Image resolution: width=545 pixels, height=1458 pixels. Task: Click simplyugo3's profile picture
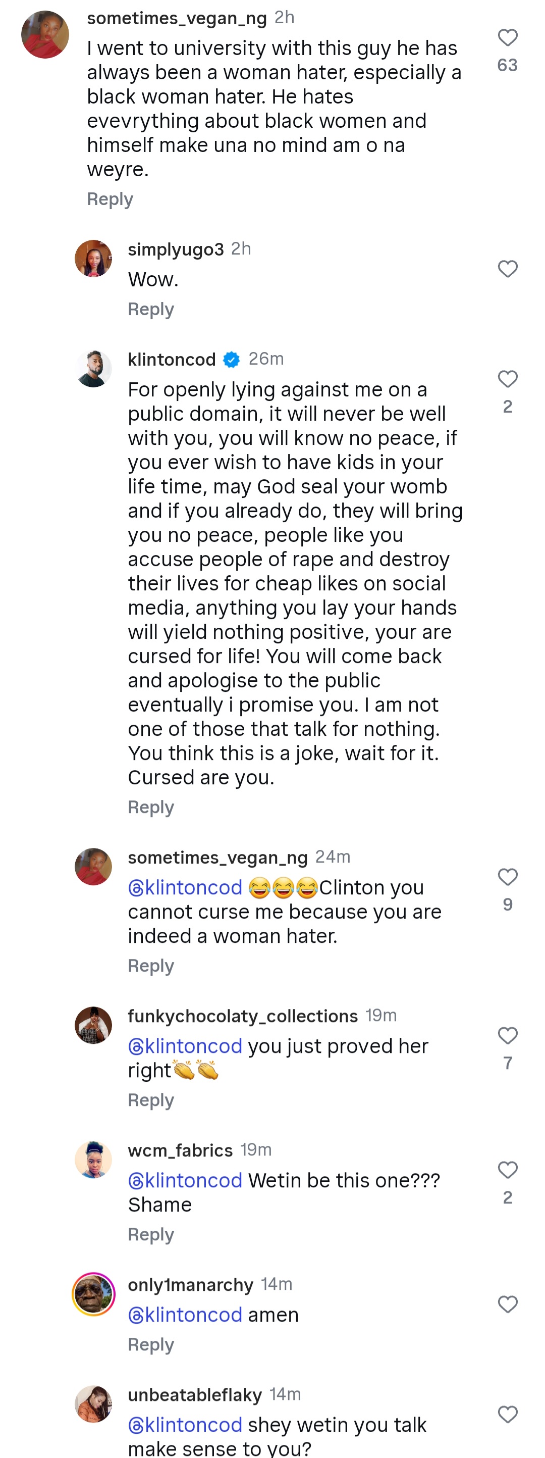[x=94, y=260]
